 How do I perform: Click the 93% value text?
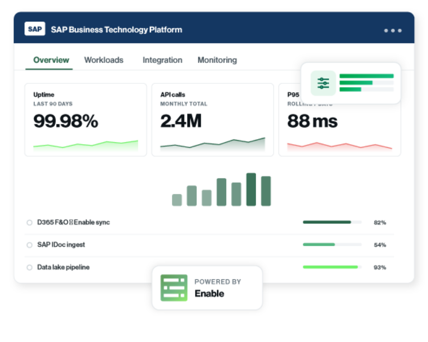tap(380, 267)
